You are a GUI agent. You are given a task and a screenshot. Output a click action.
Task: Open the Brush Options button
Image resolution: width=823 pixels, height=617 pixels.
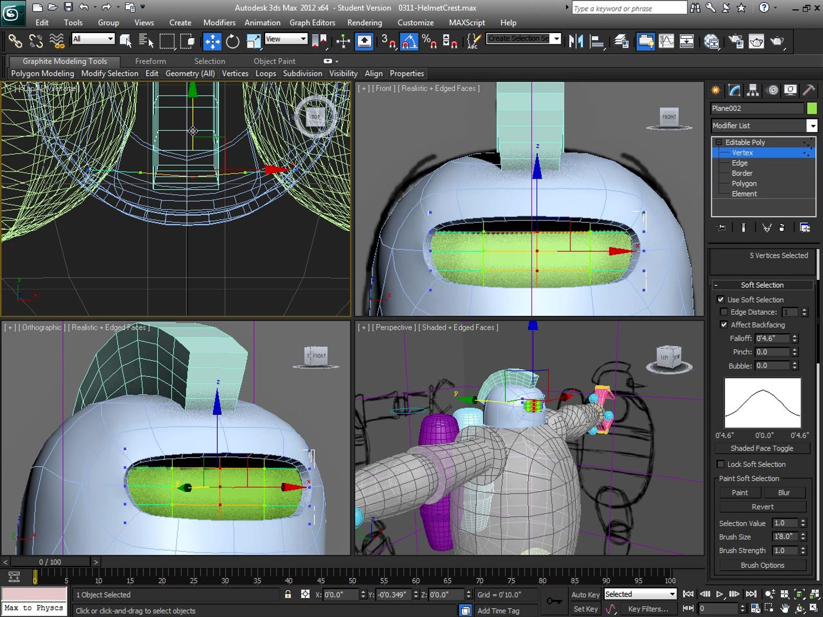(x=762, y=565)
